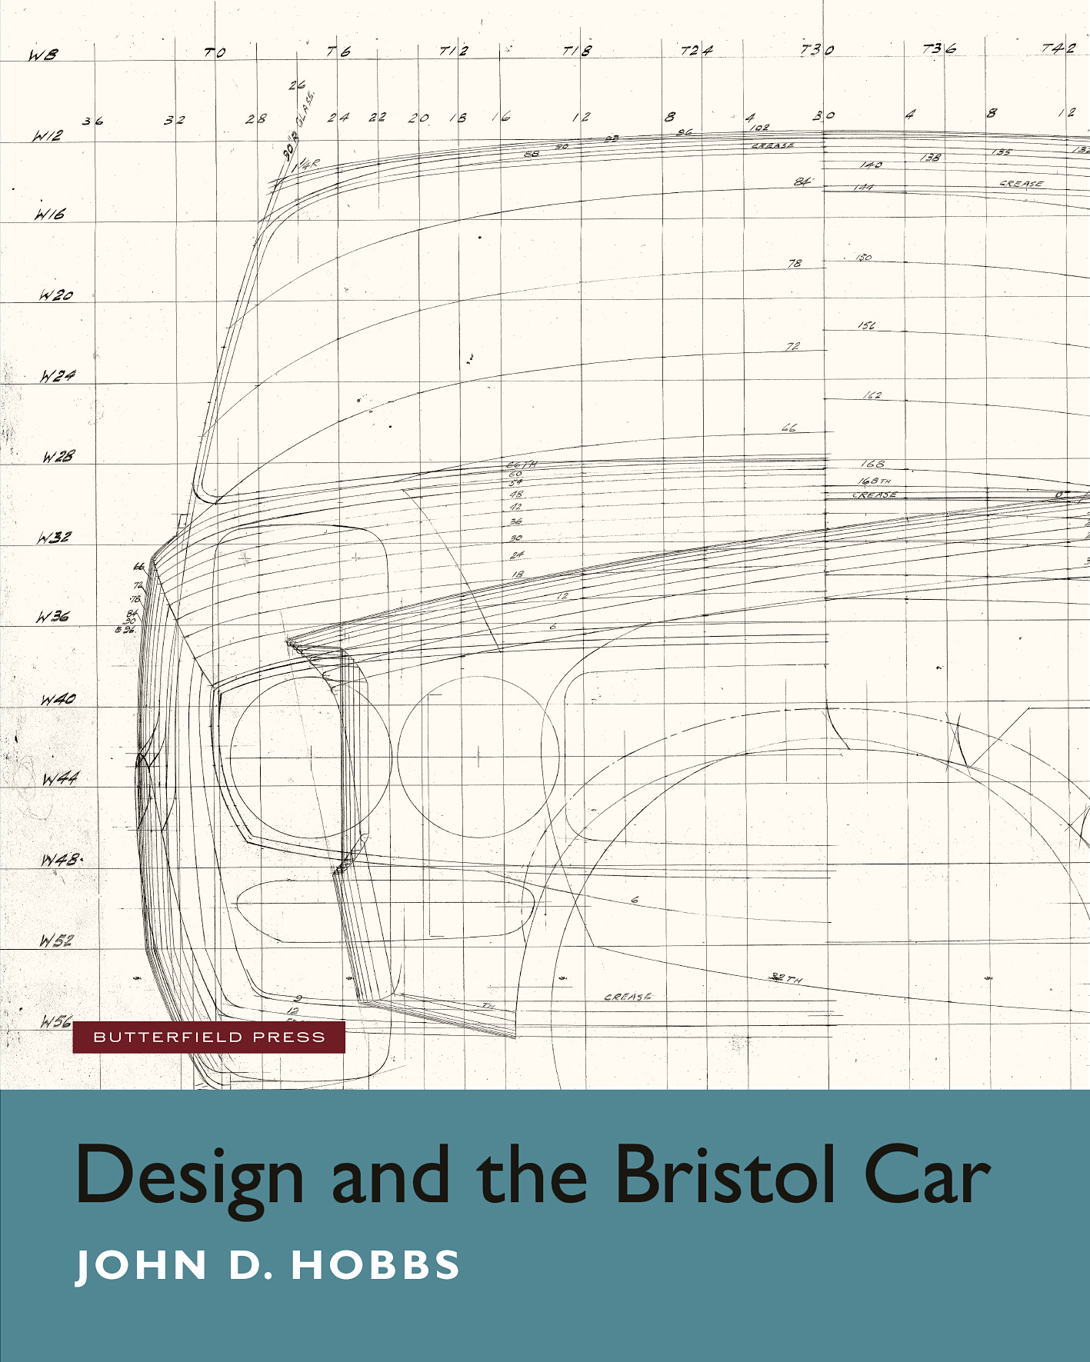This screenshot has width=1090, height=1362.
Task: Click the 'W48' grid label
Action: 60,860
